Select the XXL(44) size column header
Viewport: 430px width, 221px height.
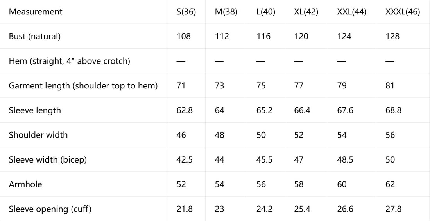click(x=352, y=12)
